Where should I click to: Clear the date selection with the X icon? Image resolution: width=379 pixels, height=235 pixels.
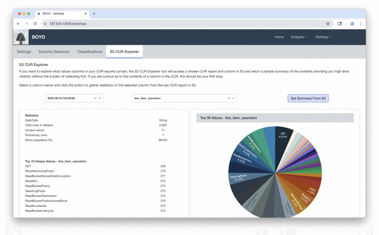[95, 98]
